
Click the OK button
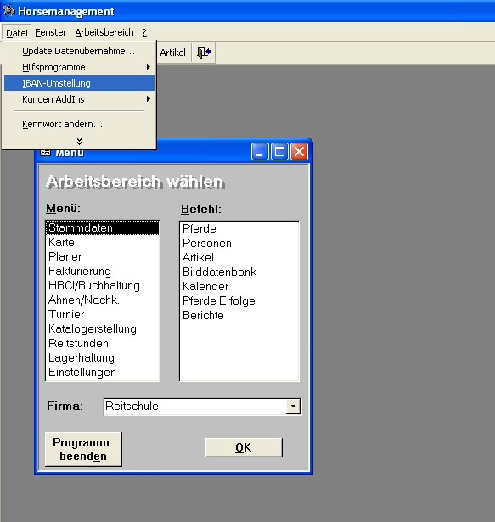pyautogui.click(x=244, y=447)
